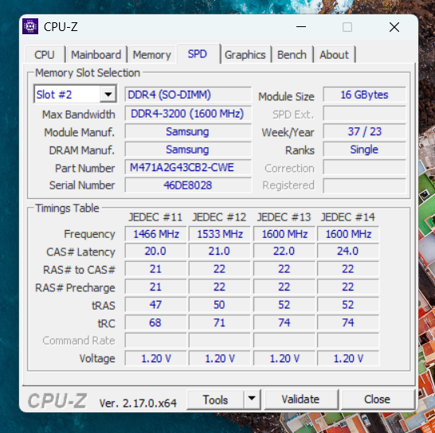Click the JEDEC #11 column header

(155, 217)
